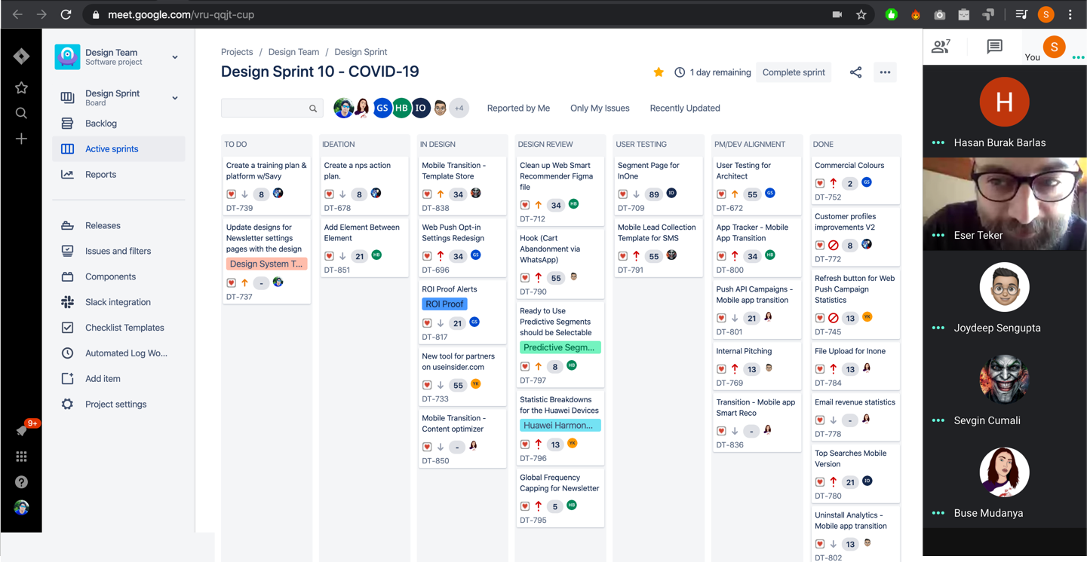Expand the Design Team project dropdown

point(175,57)
